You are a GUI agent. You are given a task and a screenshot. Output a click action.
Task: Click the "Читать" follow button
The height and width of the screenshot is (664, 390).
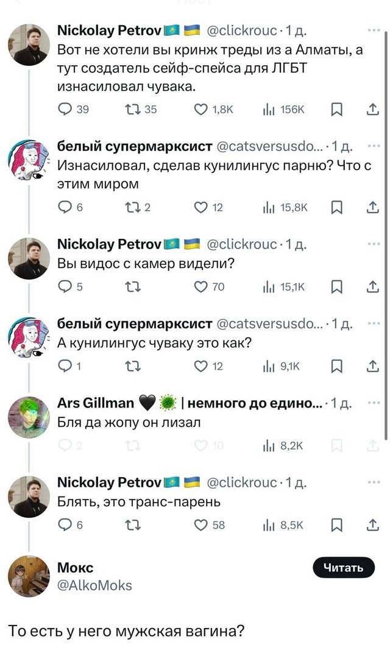343,568
